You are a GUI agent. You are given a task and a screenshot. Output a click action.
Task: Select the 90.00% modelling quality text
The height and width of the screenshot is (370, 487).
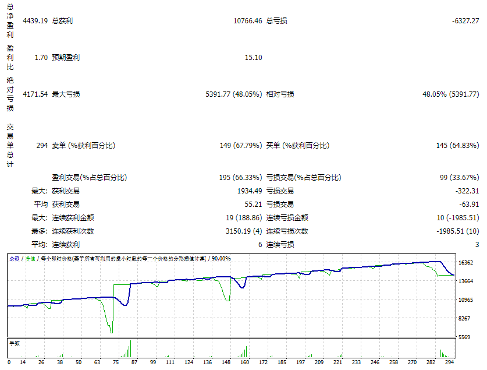[221, 258]
